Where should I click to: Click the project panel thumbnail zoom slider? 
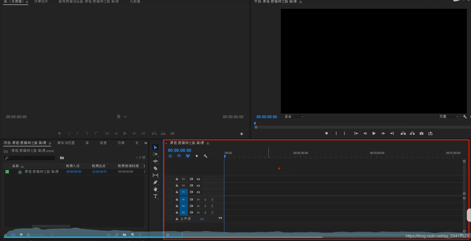point(36,235)
